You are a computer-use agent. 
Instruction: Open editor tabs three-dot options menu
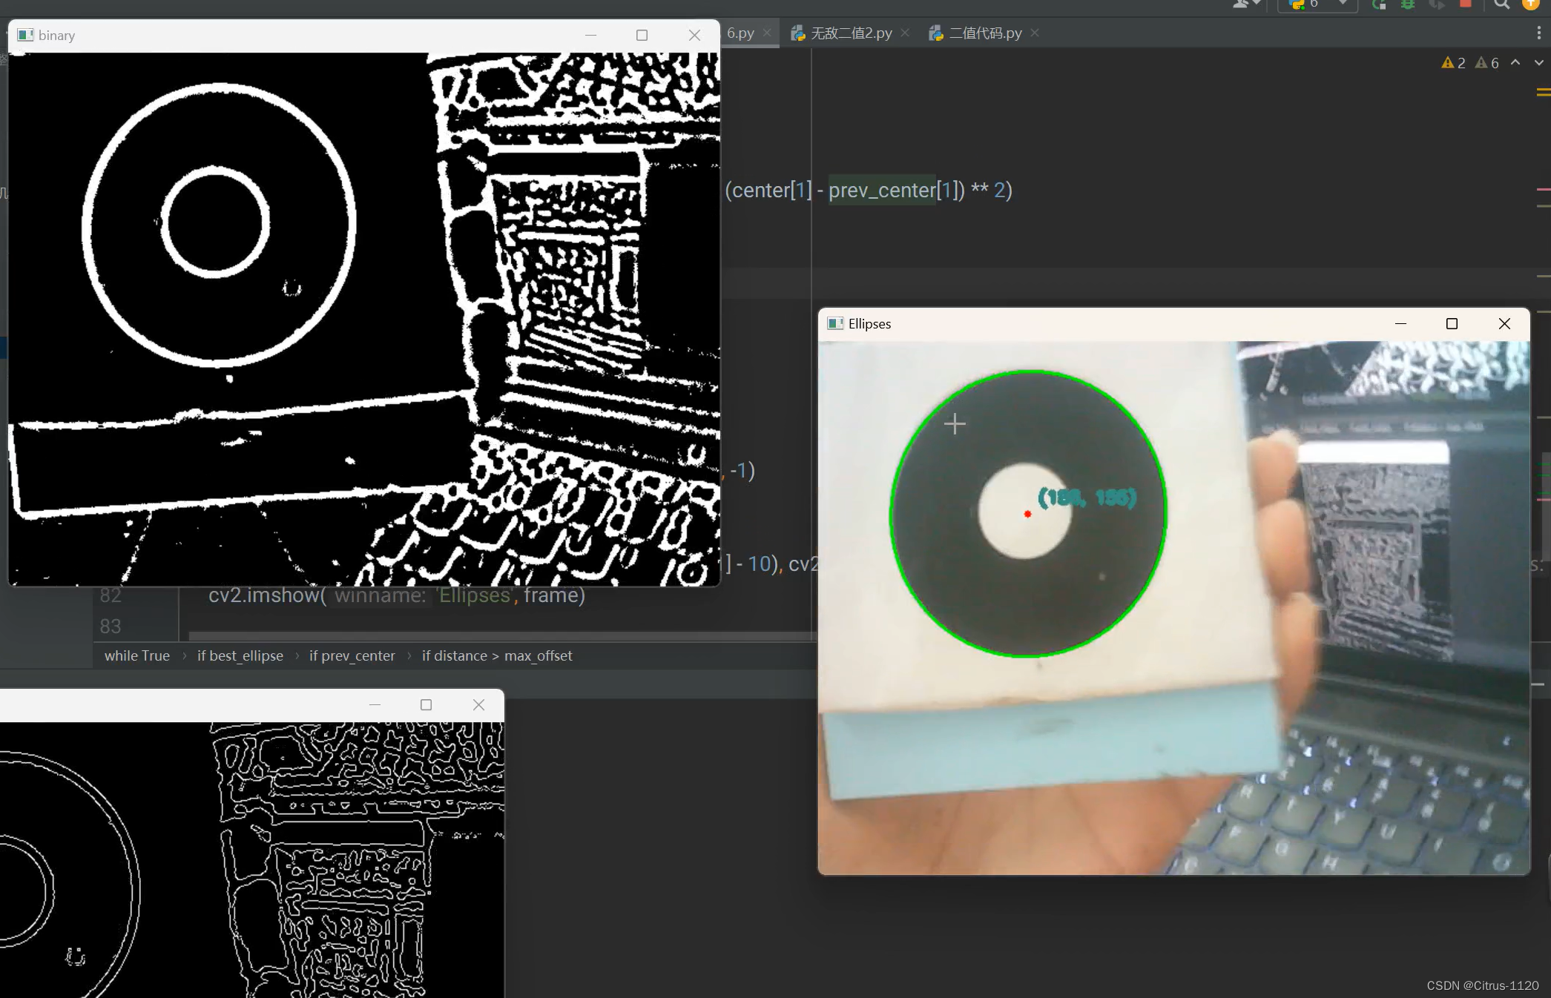pos(1538,33)
